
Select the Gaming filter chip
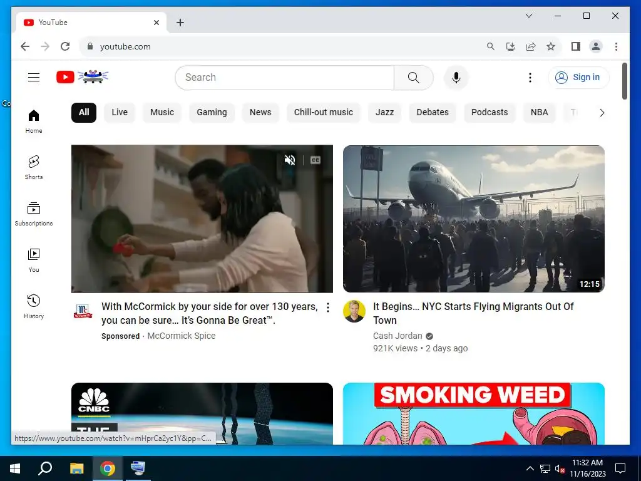pyautogui.click(x=212, y=113)
